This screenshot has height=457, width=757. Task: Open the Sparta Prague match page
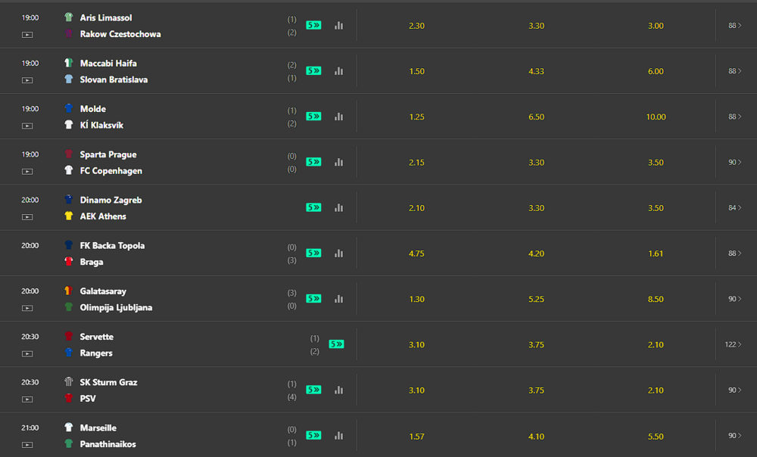click(x=108, y=154)
